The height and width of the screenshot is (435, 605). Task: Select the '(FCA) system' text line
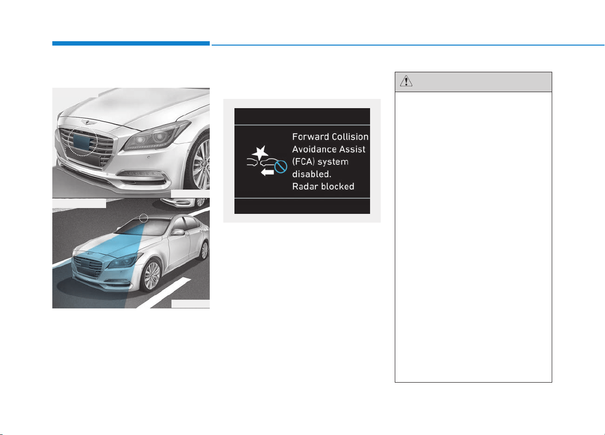(320, 161)
